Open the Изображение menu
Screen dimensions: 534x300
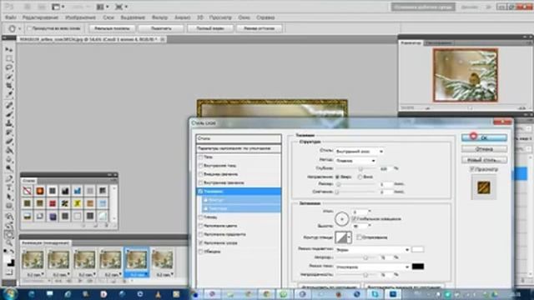(x=80, y=17)
